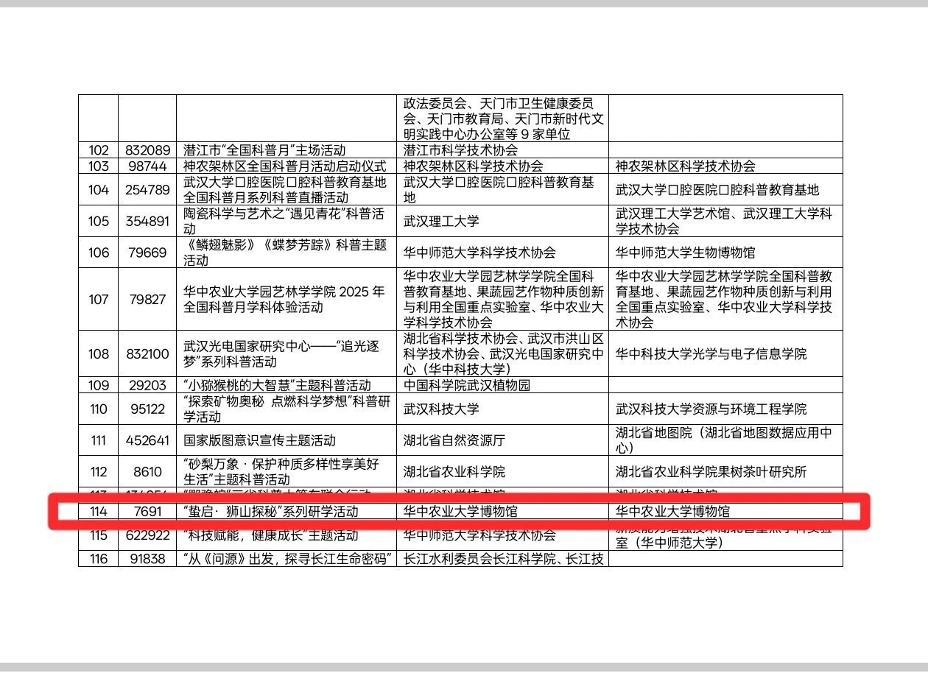Click the "从《问源》出发" activity in row 116
The width and height of the screenshot is (928, 673).
[x=285, y=559]
